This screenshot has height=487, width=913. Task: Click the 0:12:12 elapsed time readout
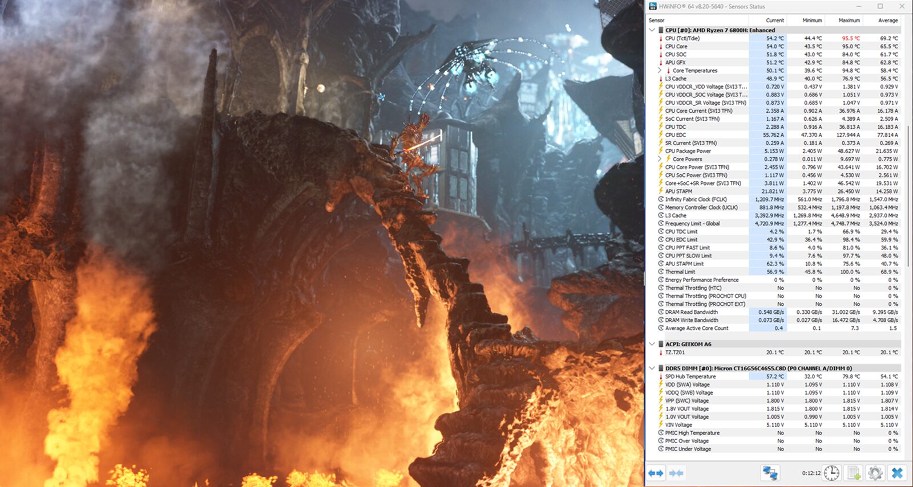(x=811, y=473)
